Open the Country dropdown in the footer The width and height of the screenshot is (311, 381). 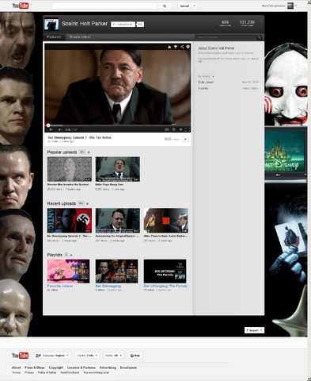(x=87, y=356)
